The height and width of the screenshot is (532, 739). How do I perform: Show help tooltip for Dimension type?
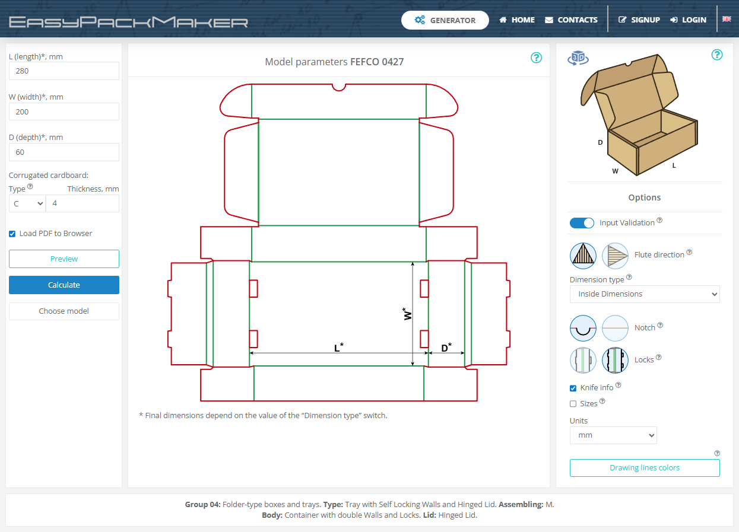coord(629,277)
